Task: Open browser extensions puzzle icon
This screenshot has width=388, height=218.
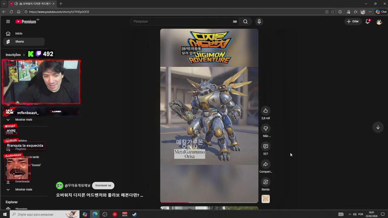Action: coord(340,12)
